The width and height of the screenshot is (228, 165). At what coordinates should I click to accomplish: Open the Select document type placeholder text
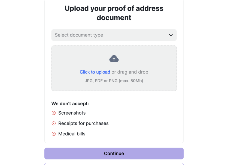tap(79, 35)
